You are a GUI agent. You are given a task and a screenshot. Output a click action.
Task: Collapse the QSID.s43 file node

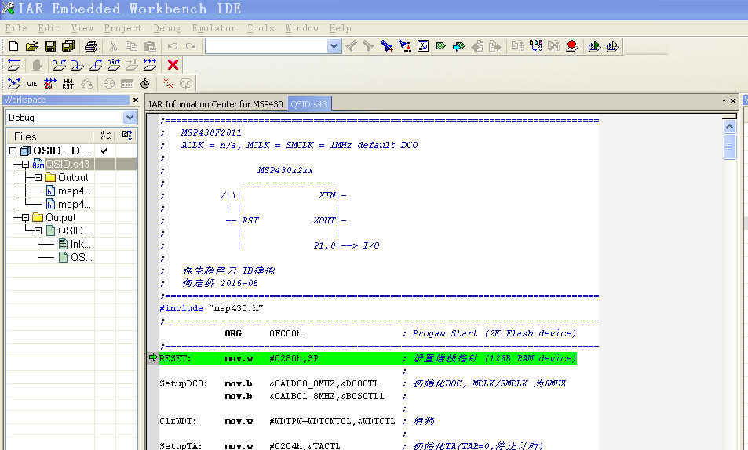[25, 165]
